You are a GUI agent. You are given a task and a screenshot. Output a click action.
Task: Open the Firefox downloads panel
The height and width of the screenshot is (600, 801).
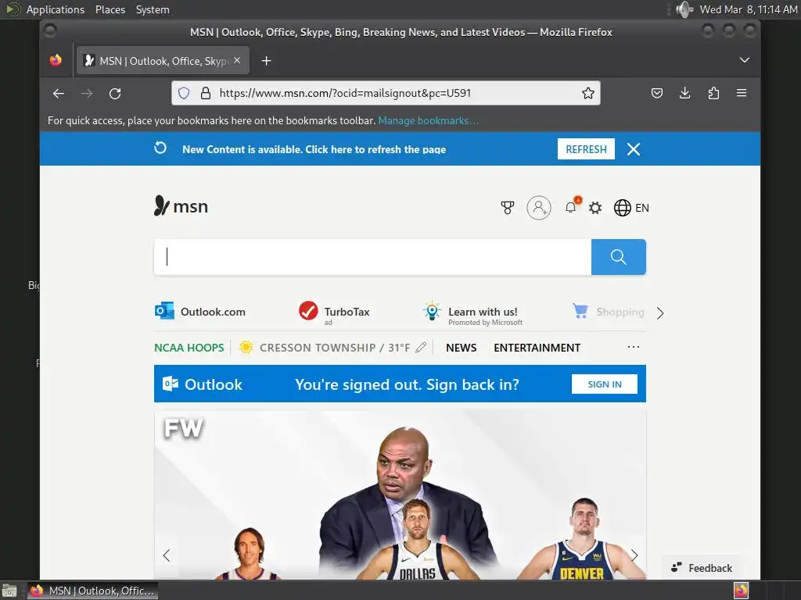685,93
